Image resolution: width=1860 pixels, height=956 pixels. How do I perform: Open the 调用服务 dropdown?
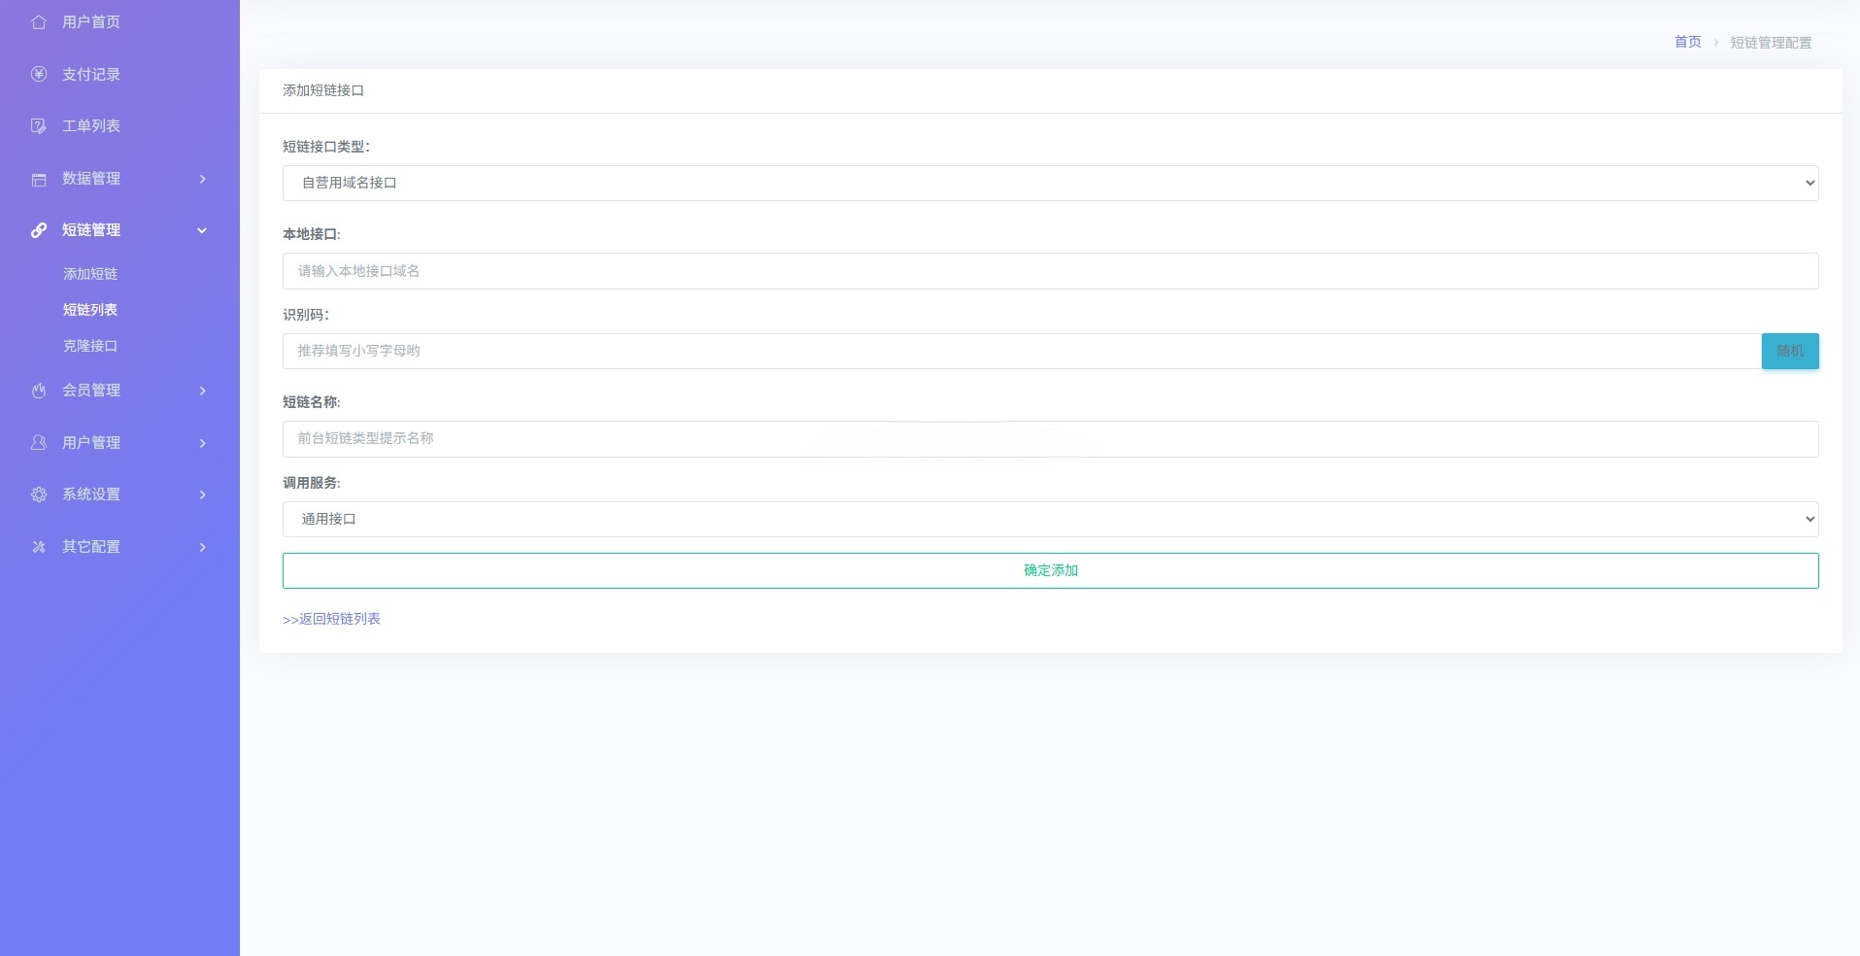(1049, 519)
